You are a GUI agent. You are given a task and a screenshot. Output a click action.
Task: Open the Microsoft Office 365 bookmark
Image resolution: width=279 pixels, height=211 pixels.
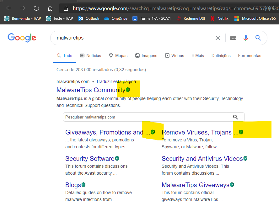[255, 18]
